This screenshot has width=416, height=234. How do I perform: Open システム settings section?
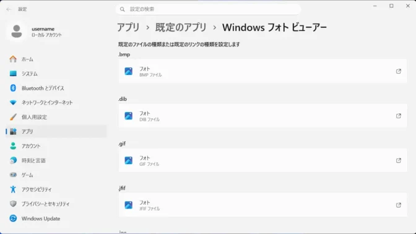point(30,74)
